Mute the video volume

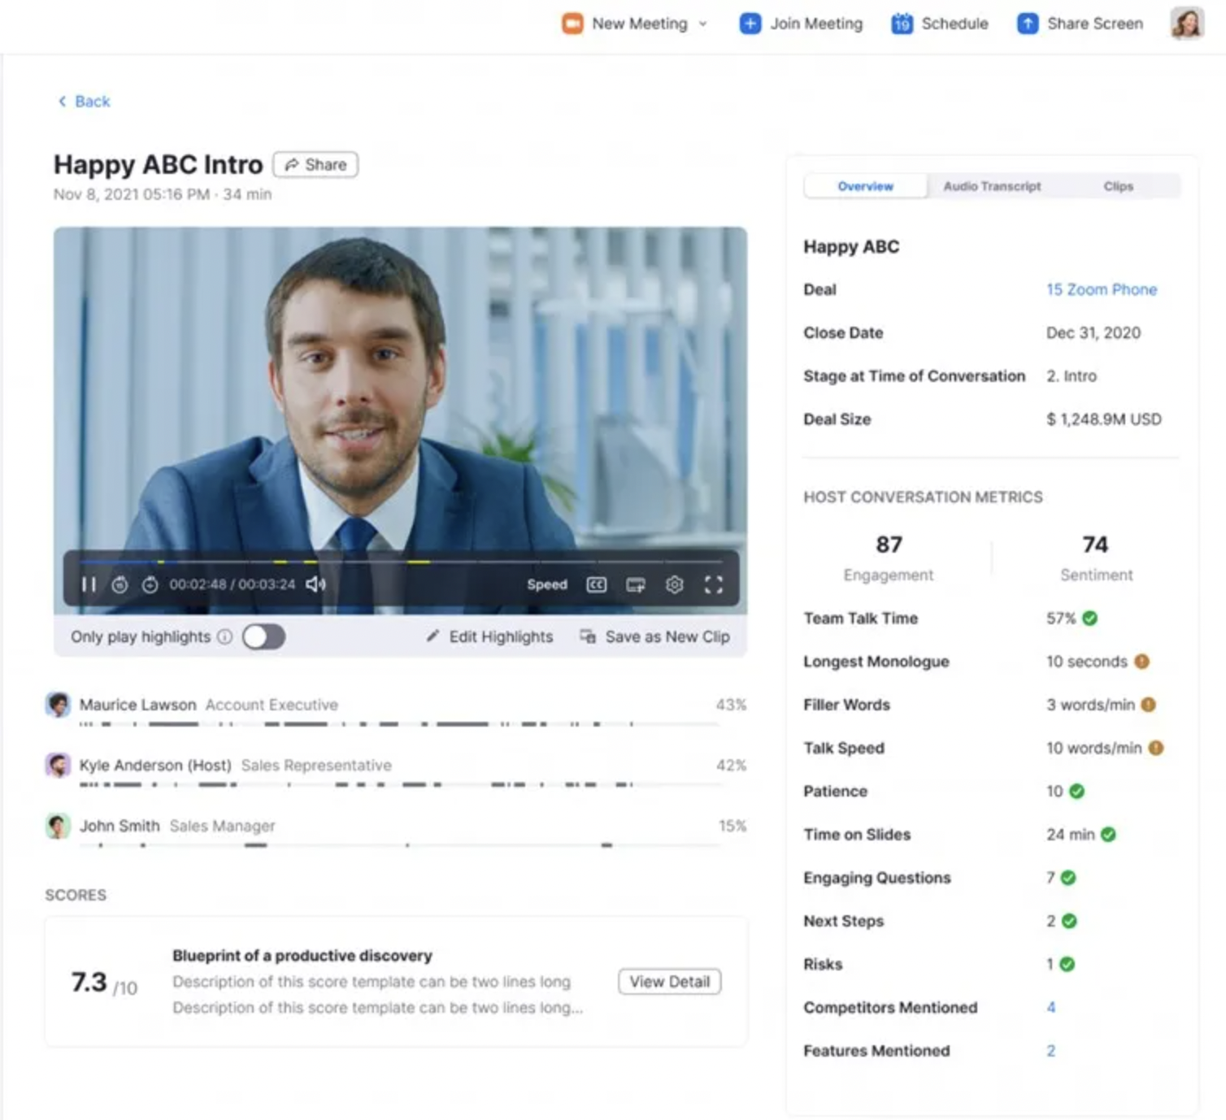(x=315, y=584)
